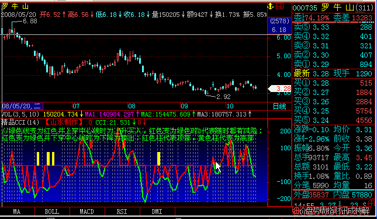The width and height of the screenshot is (377, 219).
Task: Select the 卖① 3.29 sell order row
Action: point(333,64)
